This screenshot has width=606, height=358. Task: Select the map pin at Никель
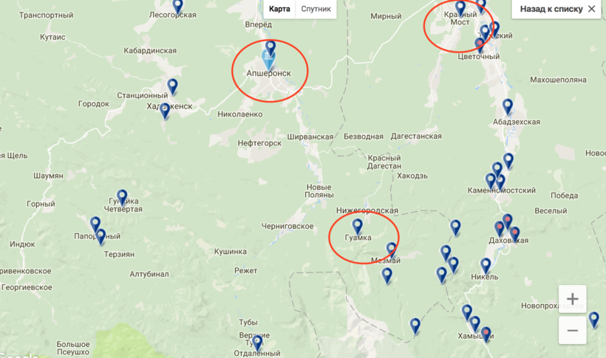[x=486, y=266]
